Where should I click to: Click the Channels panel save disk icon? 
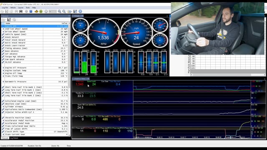(9, 20)
